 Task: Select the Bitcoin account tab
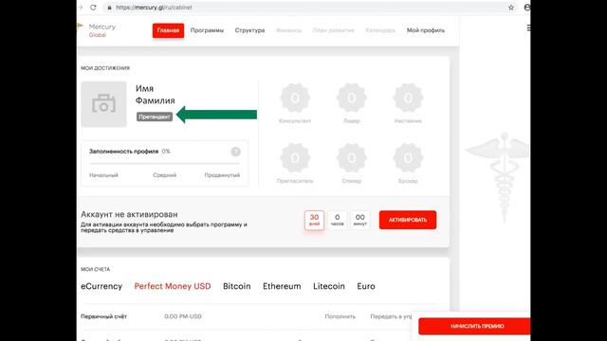coord(236,286)
